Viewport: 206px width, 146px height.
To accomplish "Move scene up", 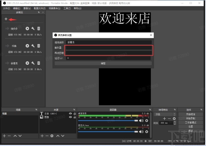I will coord(15,136).
